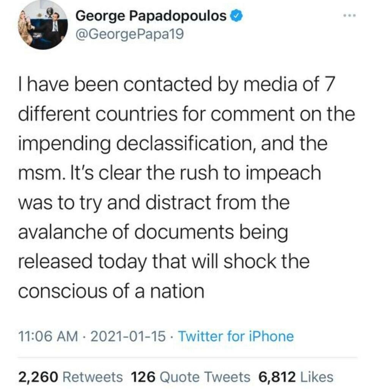The image size is (376, 389).
Task: Click the 6,812 likes count number
Action: (277, 377)
